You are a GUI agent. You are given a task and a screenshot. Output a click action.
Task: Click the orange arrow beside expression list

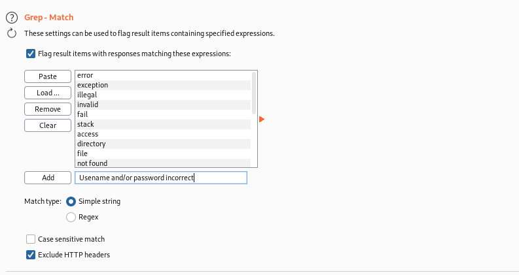262,119
